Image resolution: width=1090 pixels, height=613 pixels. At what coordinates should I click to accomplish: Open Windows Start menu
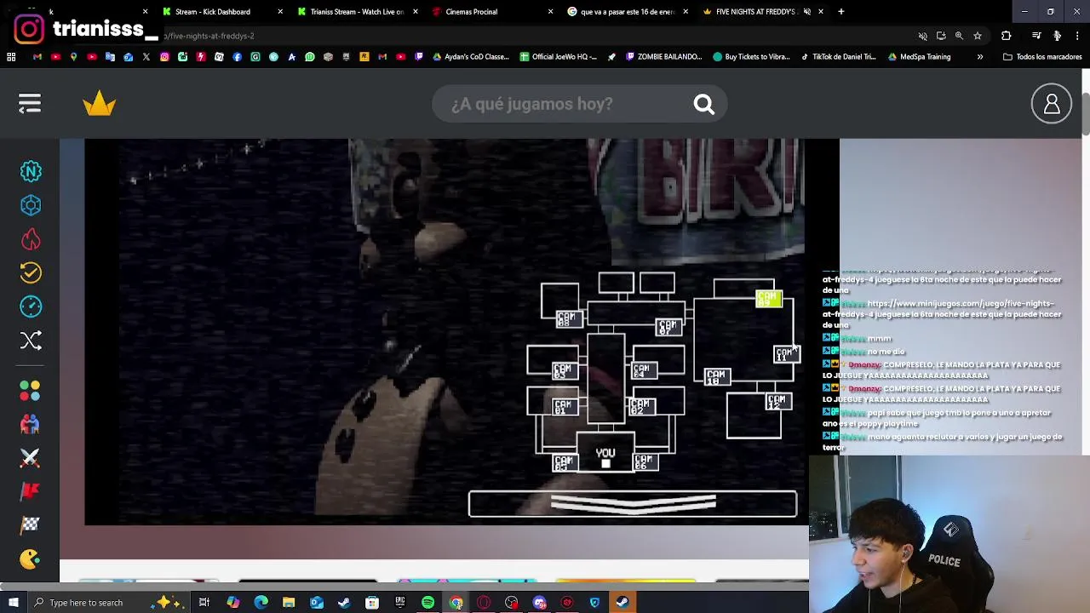click(13, 603)
